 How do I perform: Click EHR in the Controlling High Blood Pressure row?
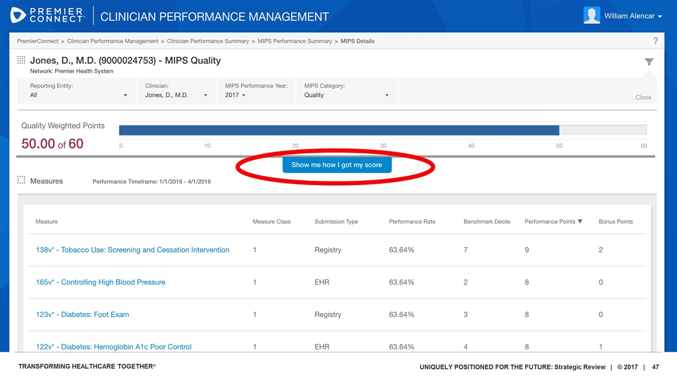pos(322,282)
